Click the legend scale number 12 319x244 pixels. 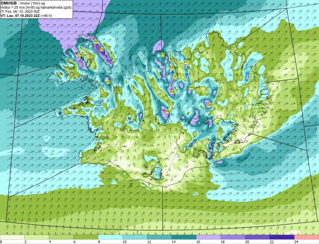pos(149,242)
